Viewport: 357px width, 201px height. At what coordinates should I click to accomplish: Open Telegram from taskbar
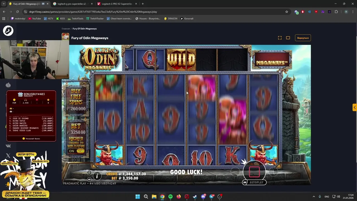click(x=211, y=197)
